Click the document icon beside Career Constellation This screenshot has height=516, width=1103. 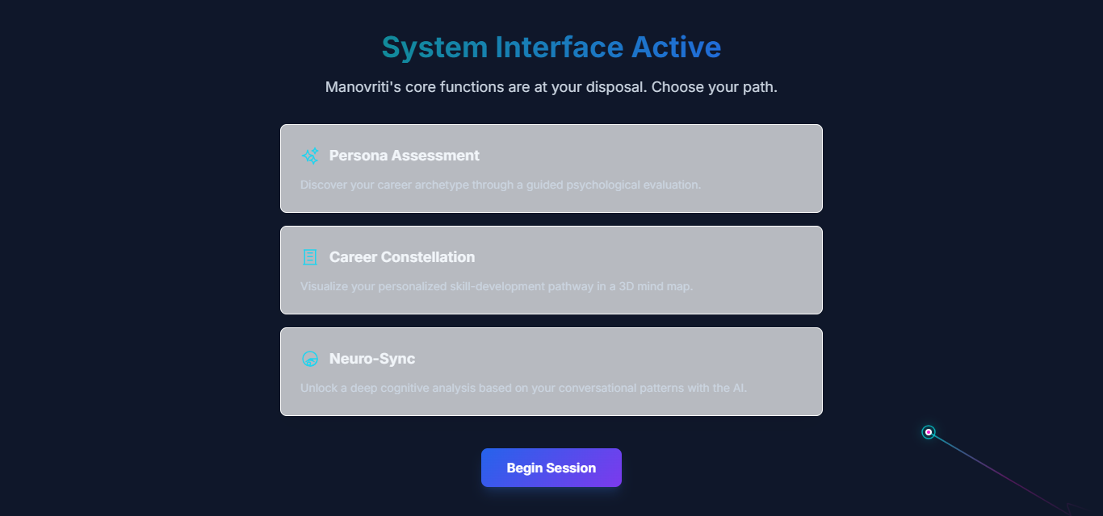pyautogui.click(x=310, y=257)
